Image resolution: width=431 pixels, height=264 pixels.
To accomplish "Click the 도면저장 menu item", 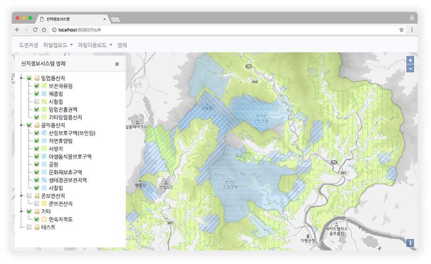I will pos(29,45).
